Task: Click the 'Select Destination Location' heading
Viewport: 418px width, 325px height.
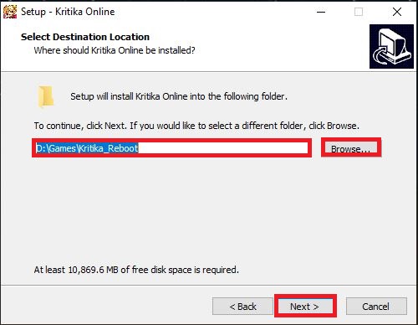Action: (x=85, y=37)
